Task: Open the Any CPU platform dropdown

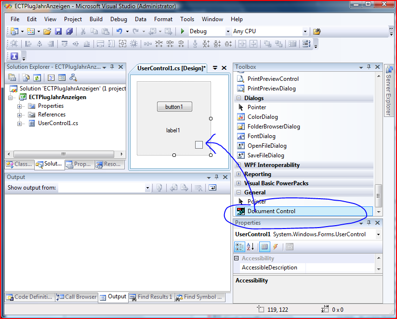Action: 305,31
